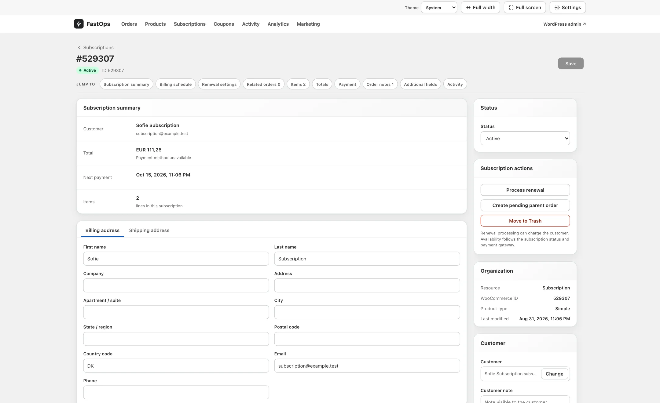Focus the Last name field
Screen dimensions: 660x403
click(x=367, y=259)
